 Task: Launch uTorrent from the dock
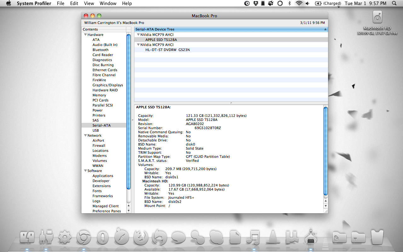tap(292, 237)
